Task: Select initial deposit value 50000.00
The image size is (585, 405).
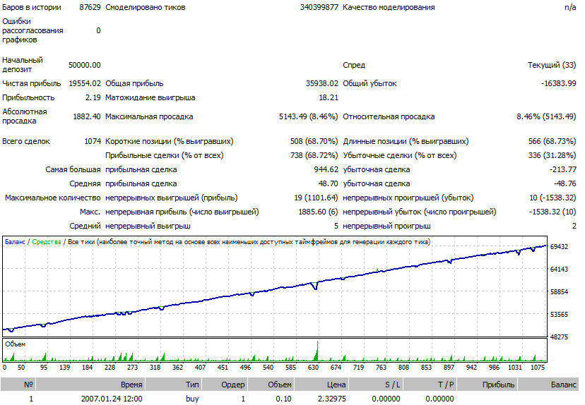Action: [x=84, y=65]
